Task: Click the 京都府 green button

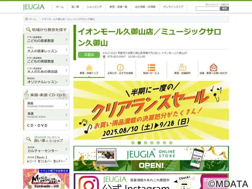Action: [x=89, y=55]
